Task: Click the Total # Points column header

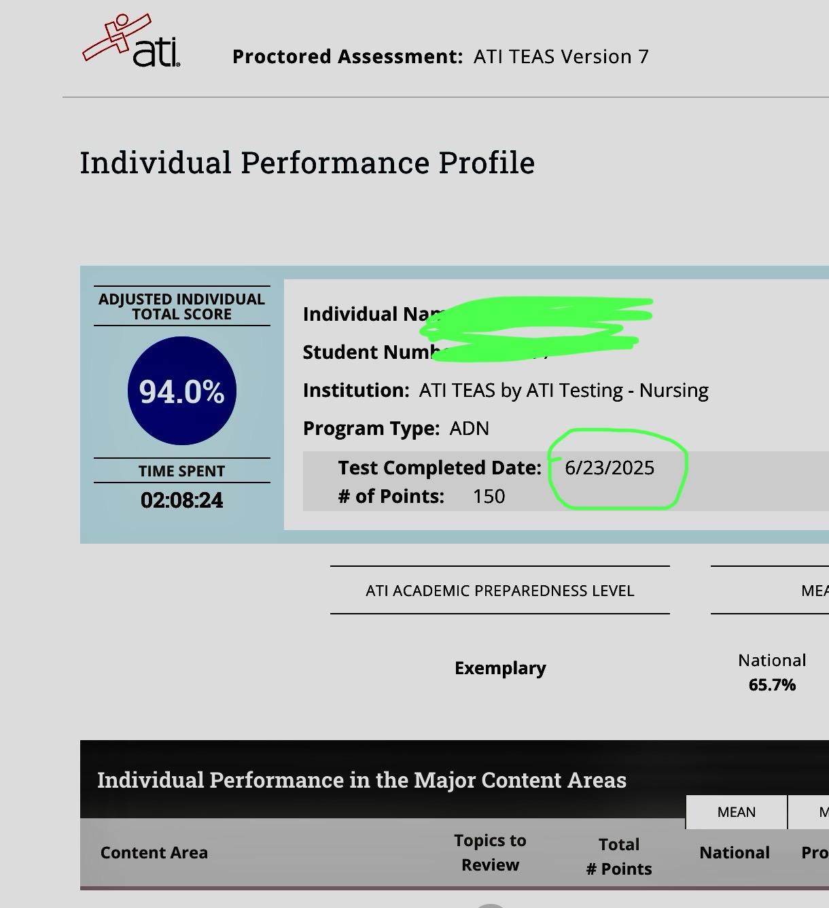Action: [x=619, y=856]
